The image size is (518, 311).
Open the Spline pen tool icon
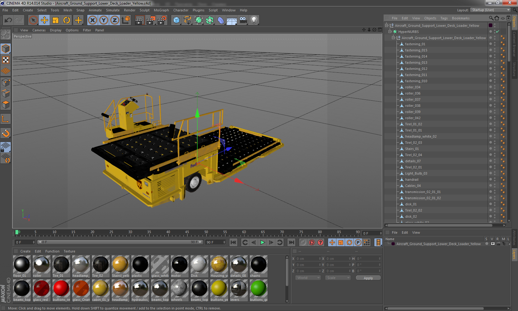click(x=187, y=20)
